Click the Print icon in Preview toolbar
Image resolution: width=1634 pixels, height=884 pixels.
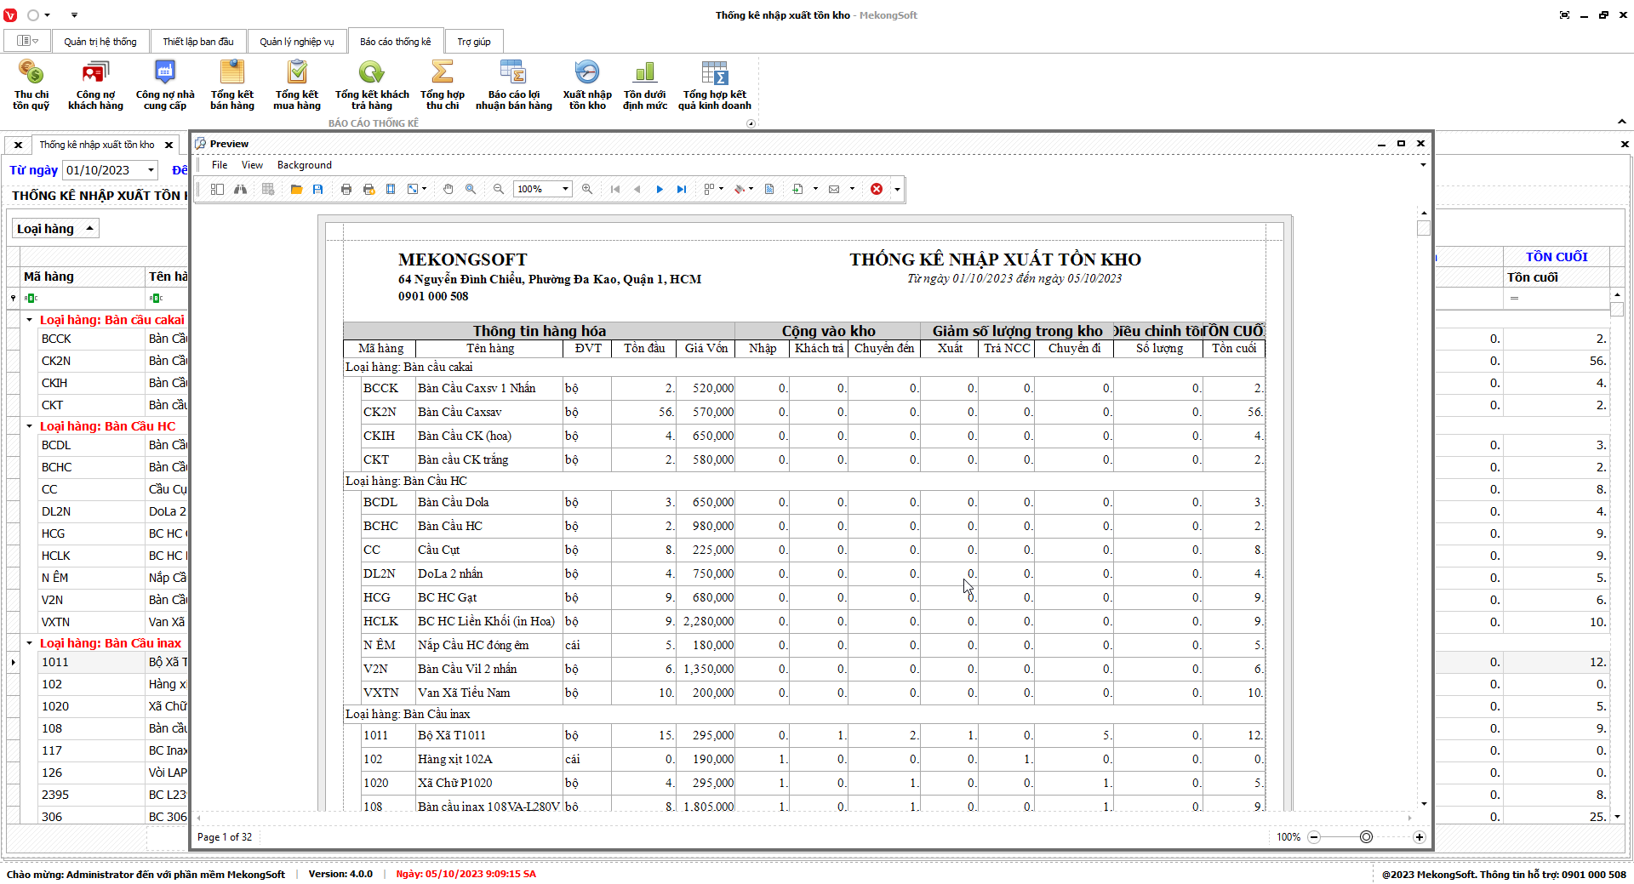[x=346, y=189]
